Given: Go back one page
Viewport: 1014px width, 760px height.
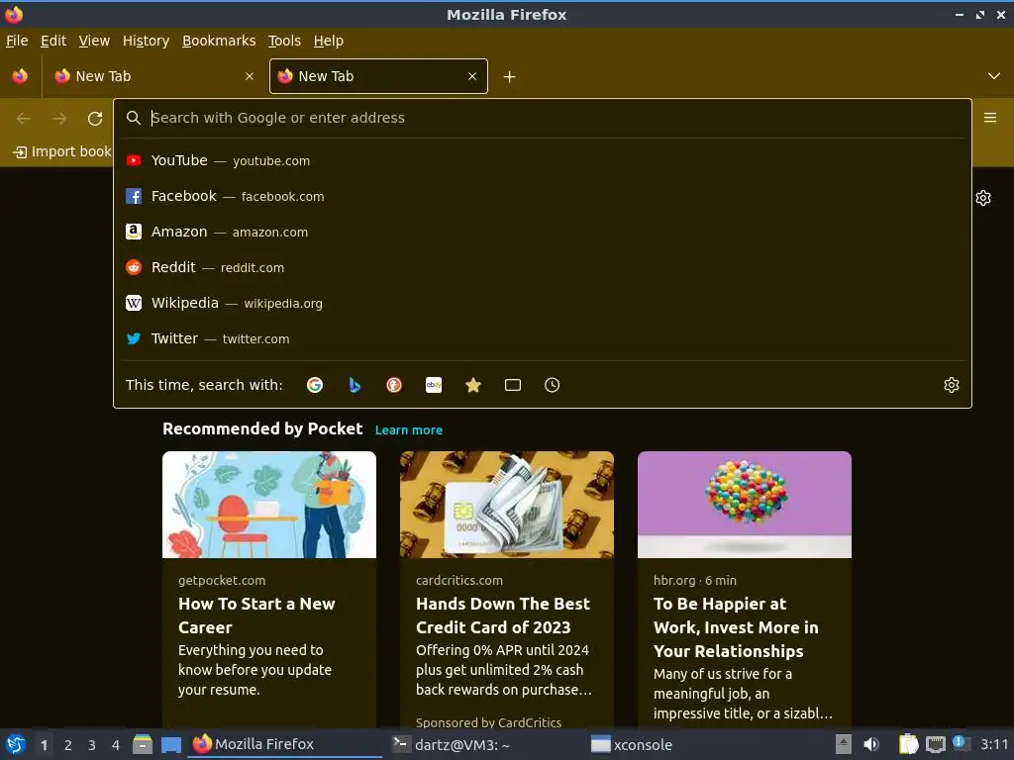Looking at the screenshot, I should 24,119.
